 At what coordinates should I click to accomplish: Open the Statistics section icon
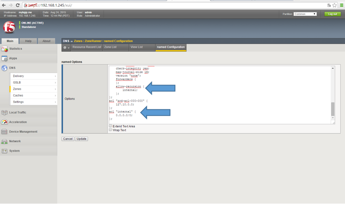tap(5, 49)
